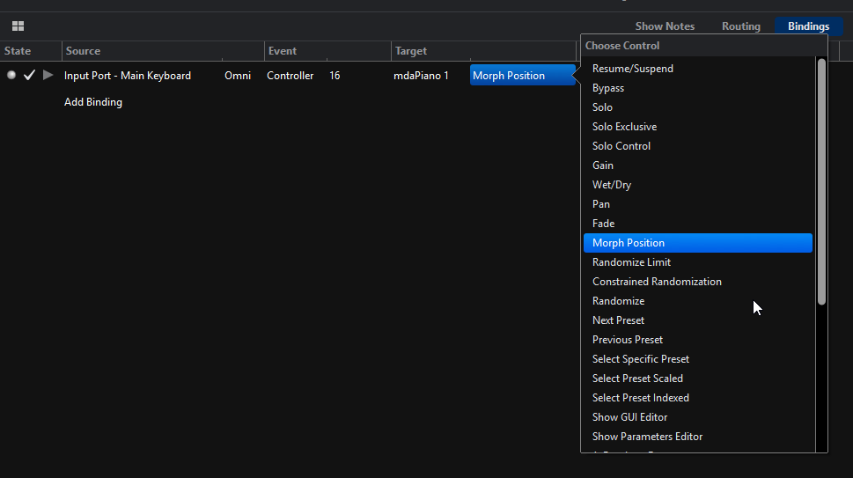Select Constrained Randomization

698,282
